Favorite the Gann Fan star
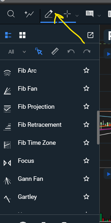 tap(86, 179)
